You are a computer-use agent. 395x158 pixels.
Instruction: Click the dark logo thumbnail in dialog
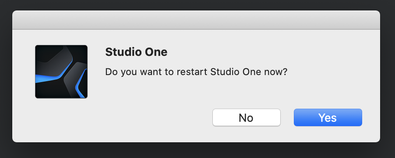click(x=61, y=72)
